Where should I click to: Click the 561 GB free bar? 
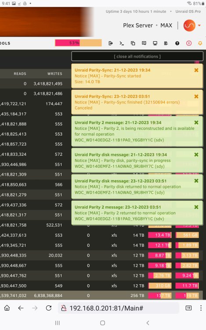[x=187, y=235]
